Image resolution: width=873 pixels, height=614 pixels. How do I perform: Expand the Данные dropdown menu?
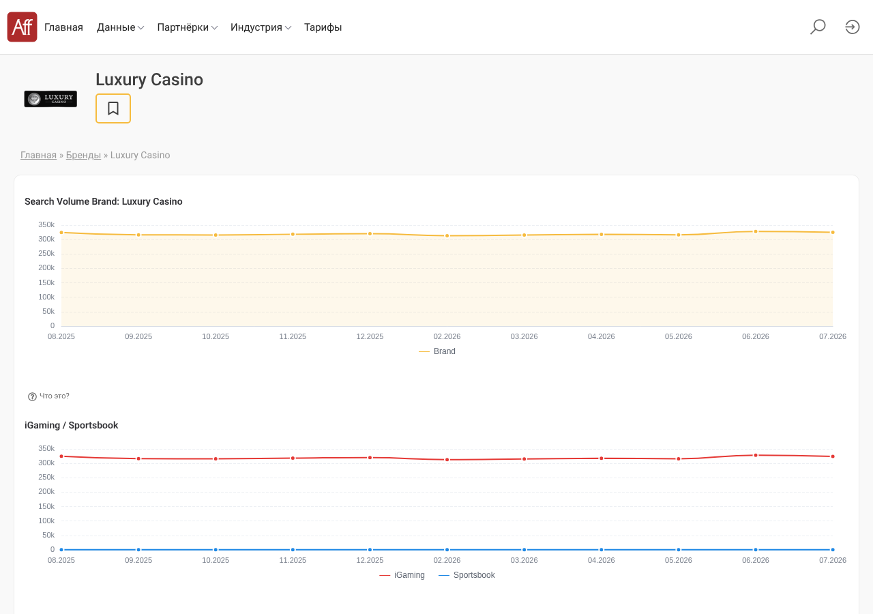[120, 27]
